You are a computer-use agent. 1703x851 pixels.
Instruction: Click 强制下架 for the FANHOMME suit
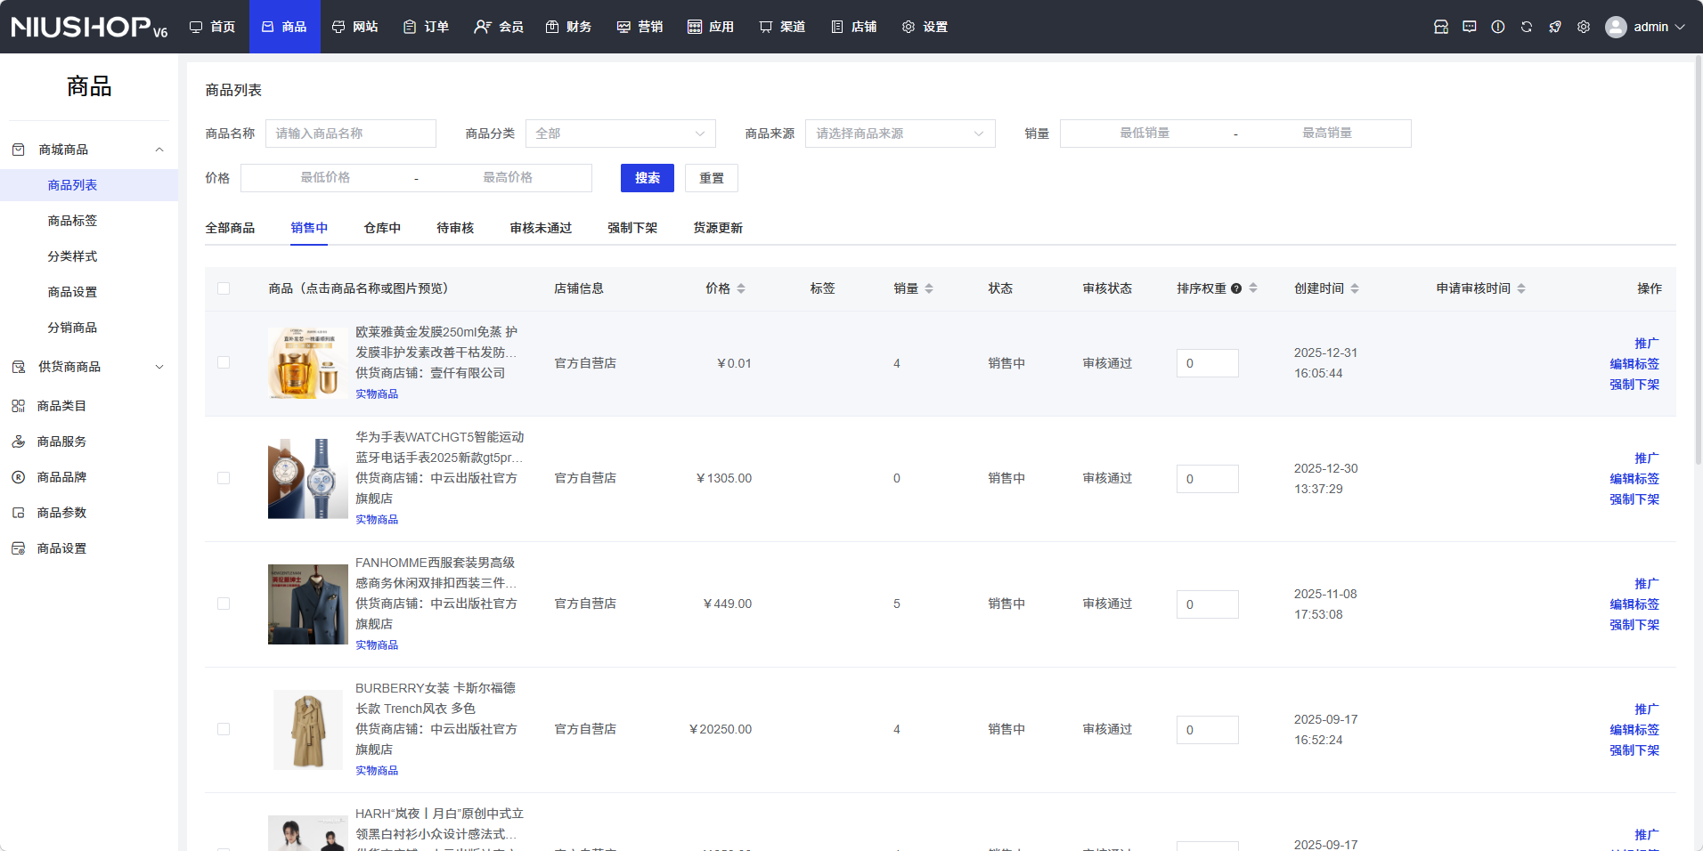coord(1634,625)
